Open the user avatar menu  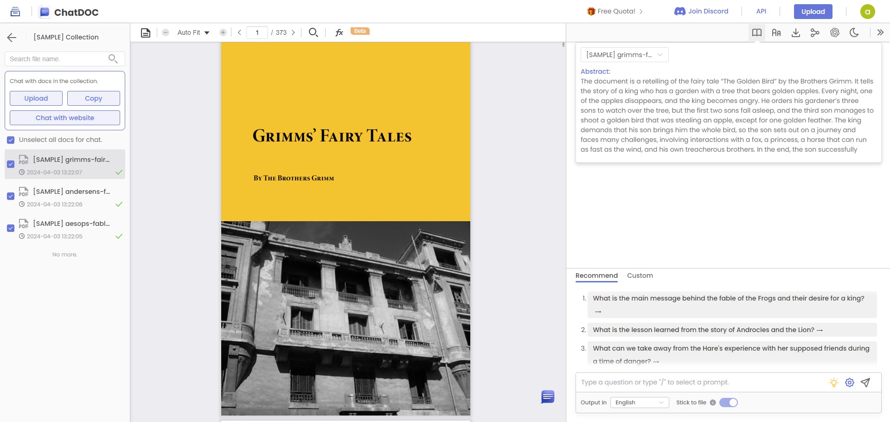pos(868,12)
